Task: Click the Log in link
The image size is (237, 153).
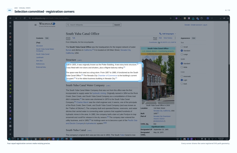Action: click(x=205, y=25)
